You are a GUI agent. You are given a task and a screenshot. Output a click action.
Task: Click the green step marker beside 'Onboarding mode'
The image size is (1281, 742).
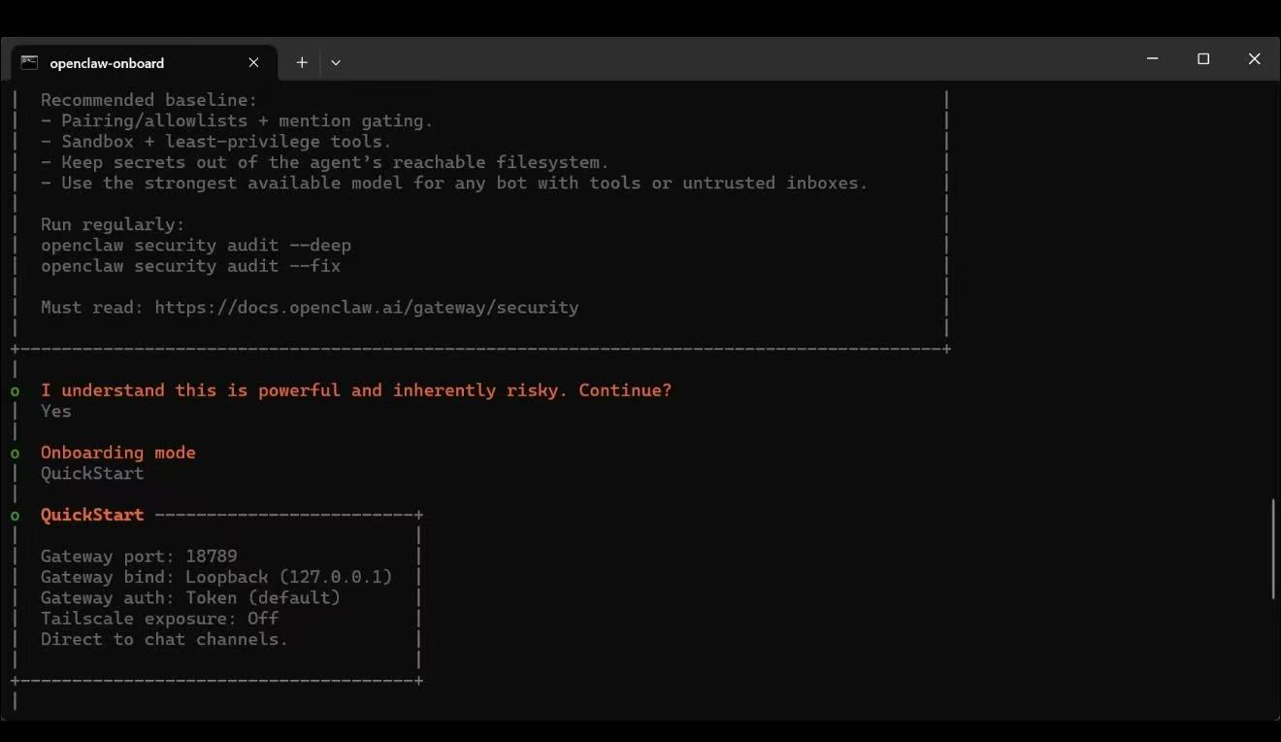coord(15,454)
